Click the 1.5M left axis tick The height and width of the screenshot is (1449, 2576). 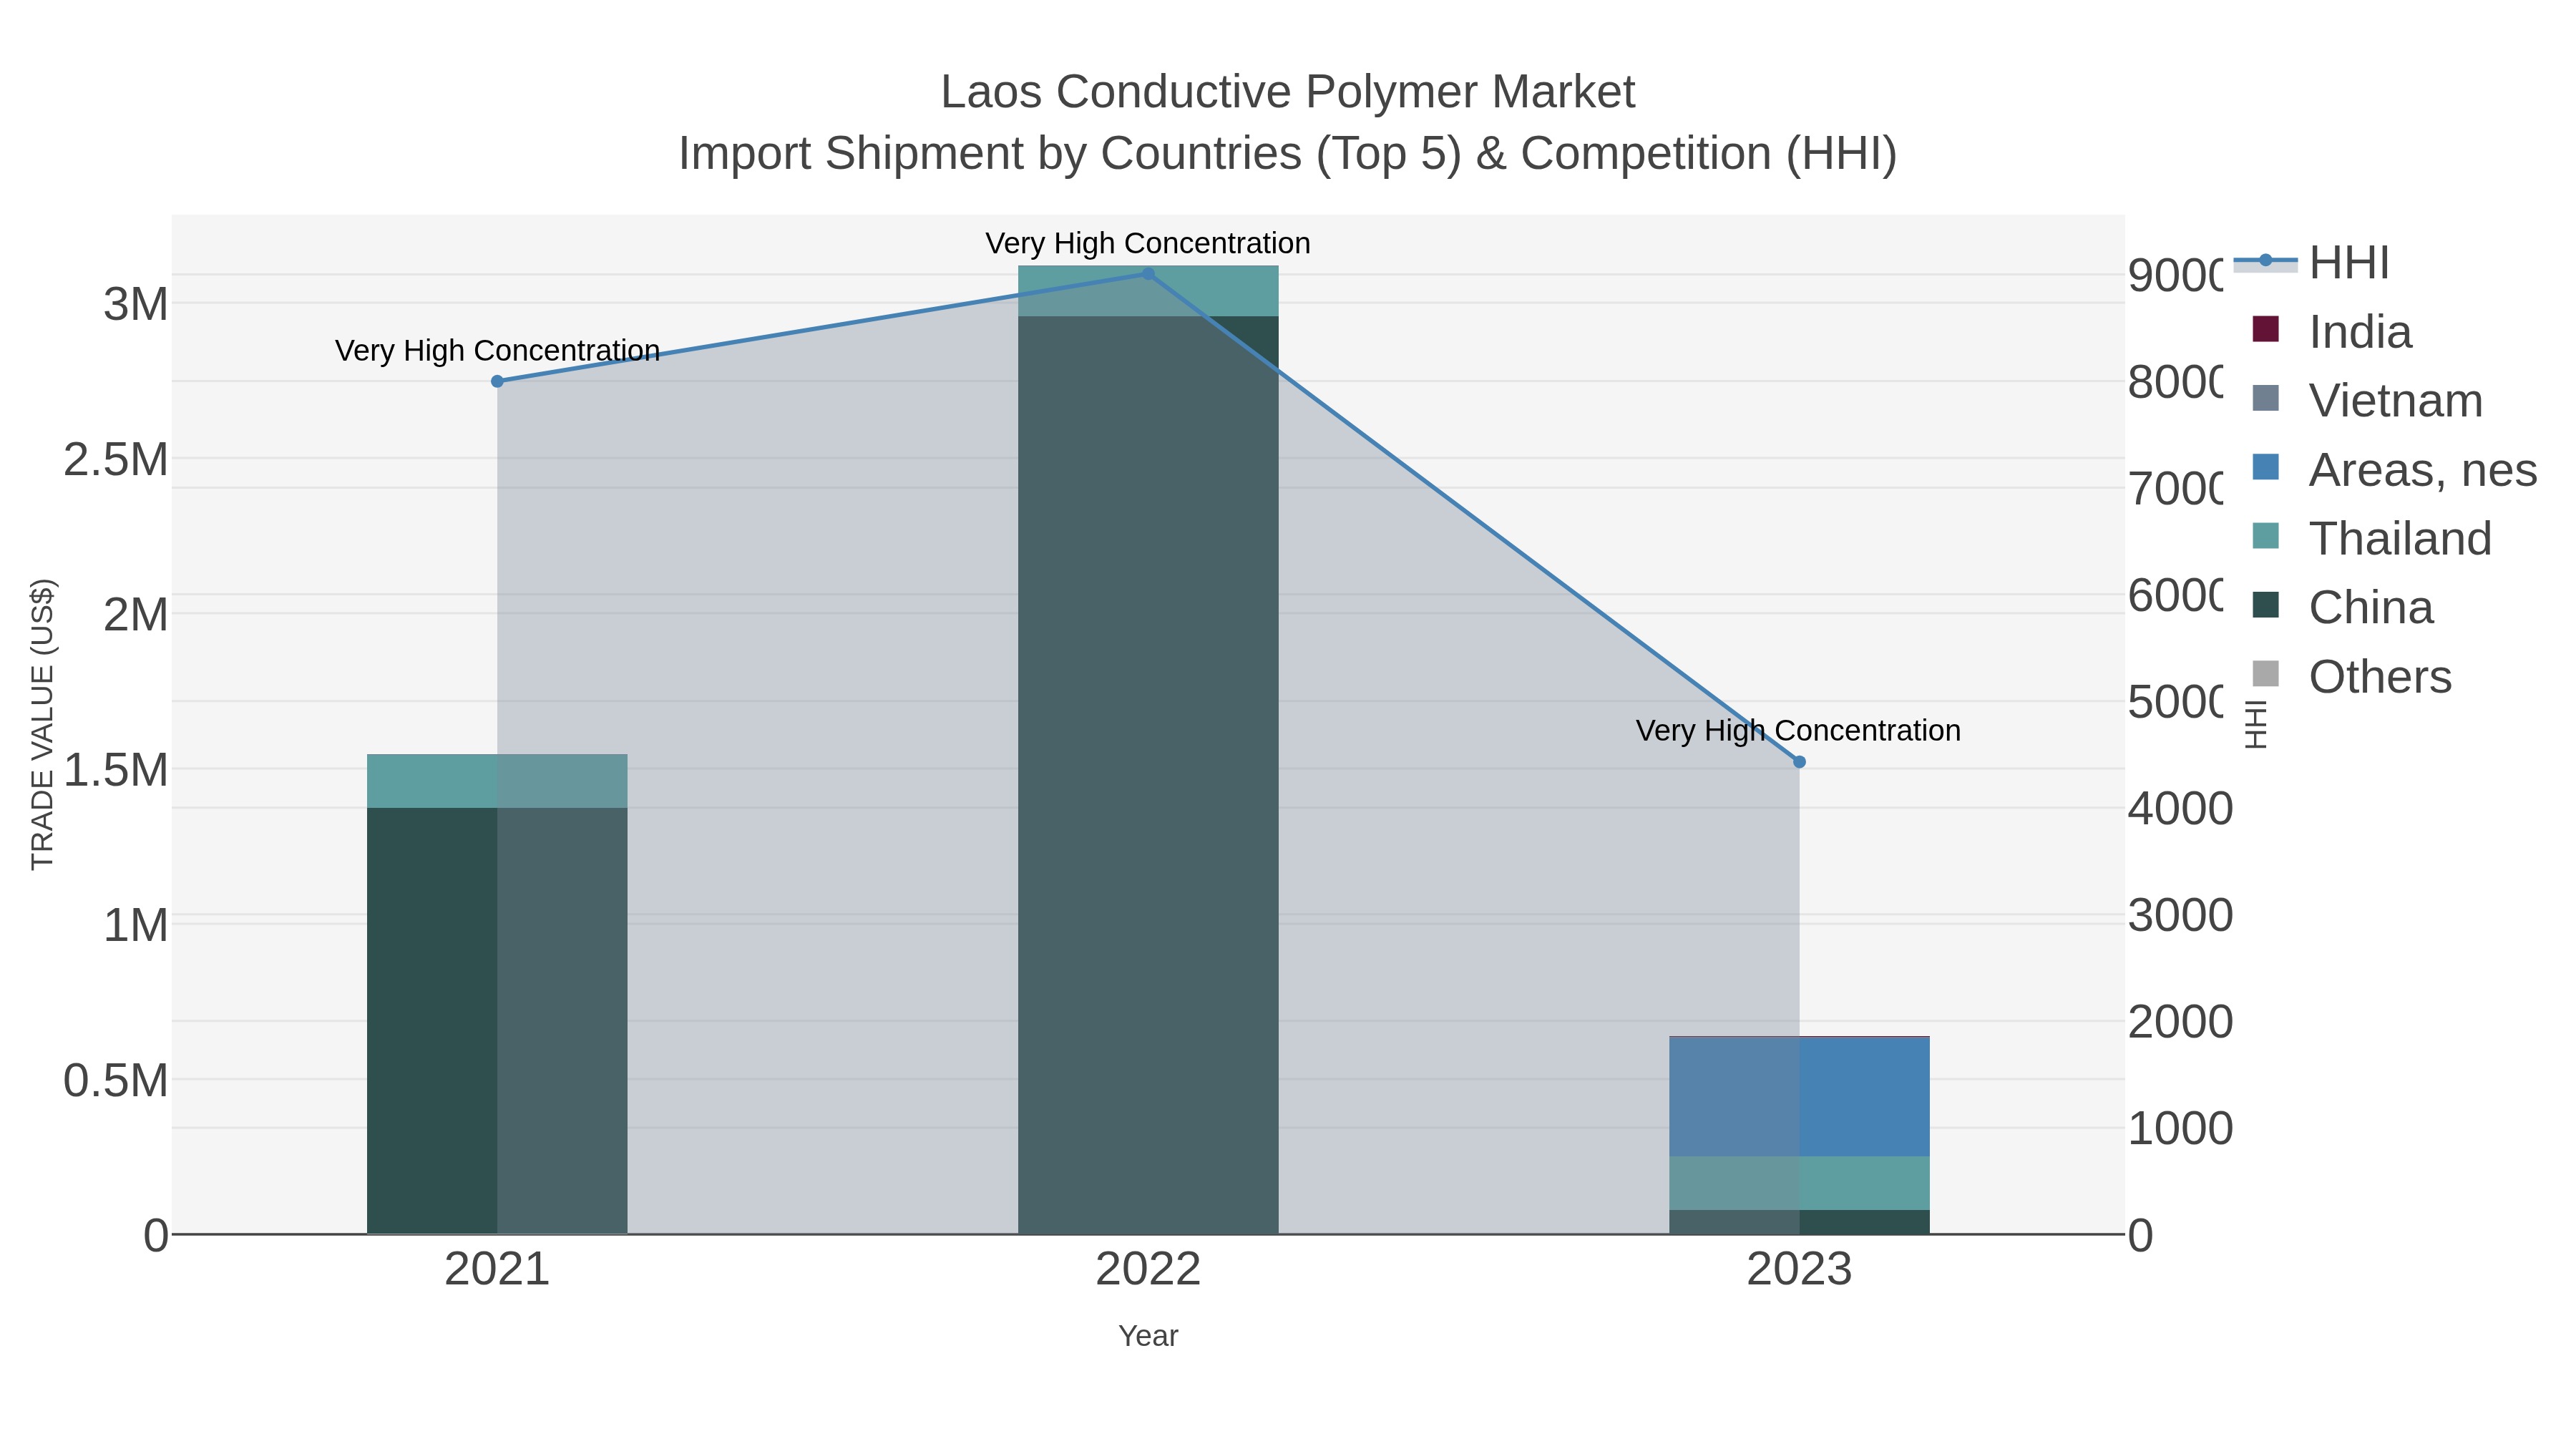[x=116, y=770]
